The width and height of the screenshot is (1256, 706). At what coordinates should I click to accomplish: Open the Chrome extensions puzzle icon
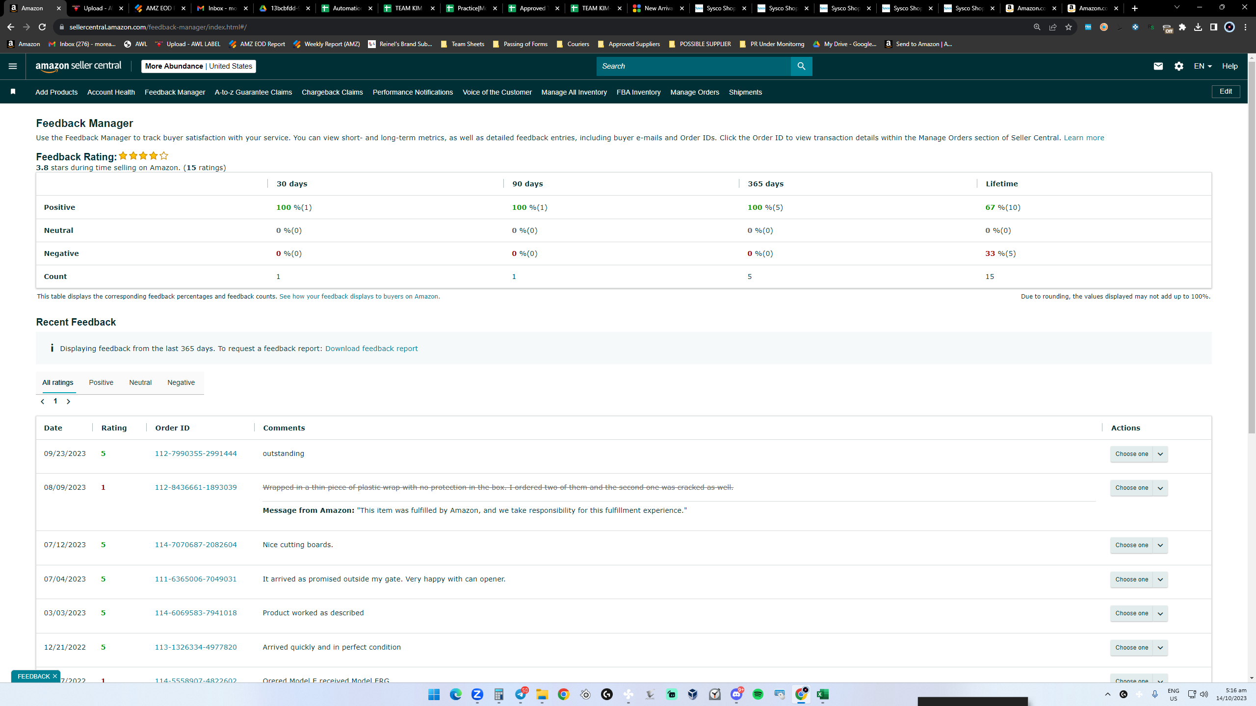click(1182, 27)
